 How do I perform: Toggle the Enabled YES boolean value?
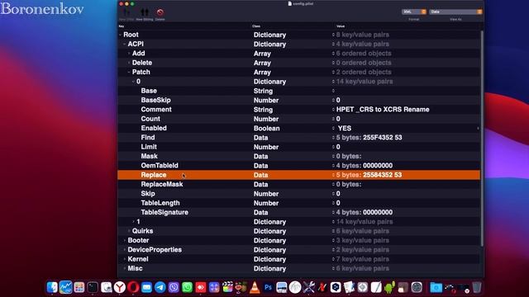[345, 129]
